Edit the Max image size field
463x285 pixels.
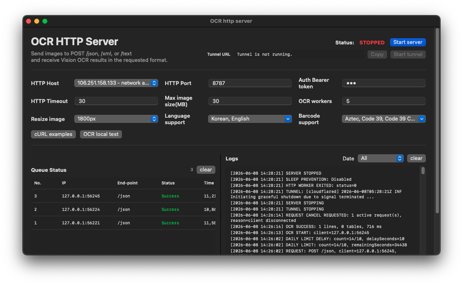point(250,101)
